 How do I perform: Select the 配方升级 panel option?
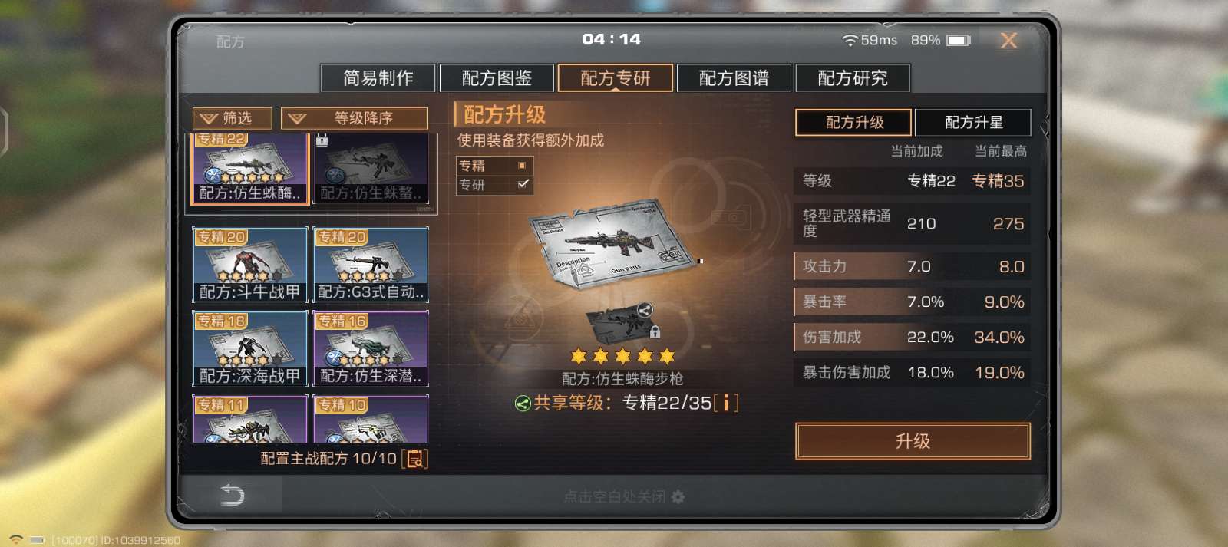(853, 123)
